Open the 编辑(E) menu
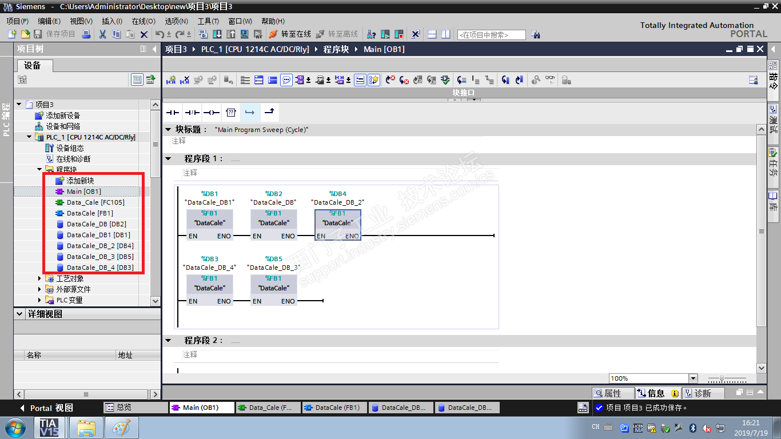This screenshot has height=439, width=781. tap(49, 21)
